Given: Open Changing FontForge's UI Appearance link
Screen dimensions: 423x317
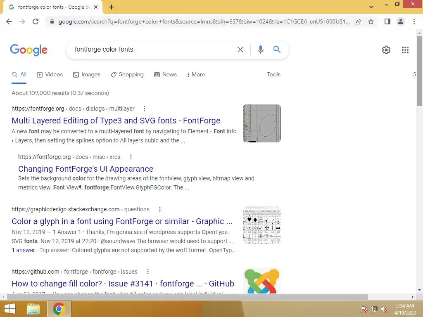Looking at the screenshot, I should tap(86, 169).
